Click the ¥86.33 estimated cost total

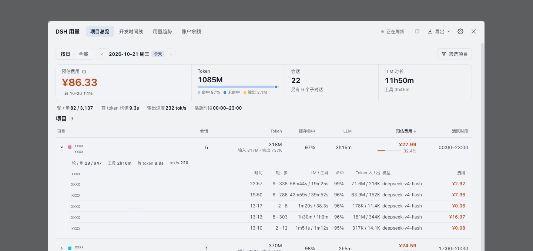(80, 82)
